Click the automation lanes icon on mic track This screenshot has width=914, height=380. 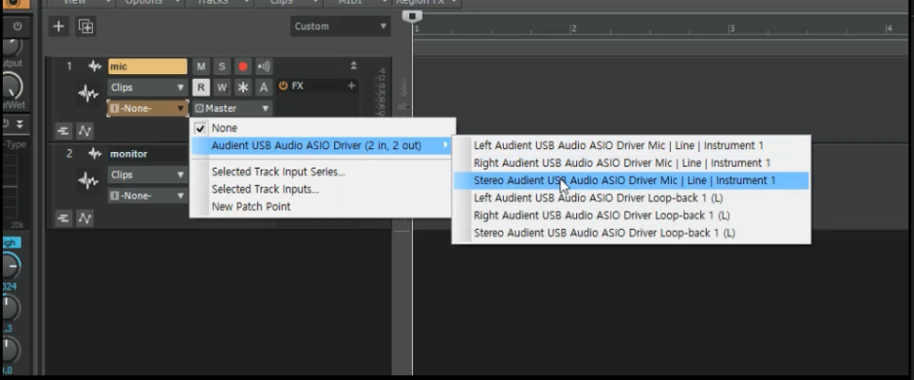click(x=85, y=131)
